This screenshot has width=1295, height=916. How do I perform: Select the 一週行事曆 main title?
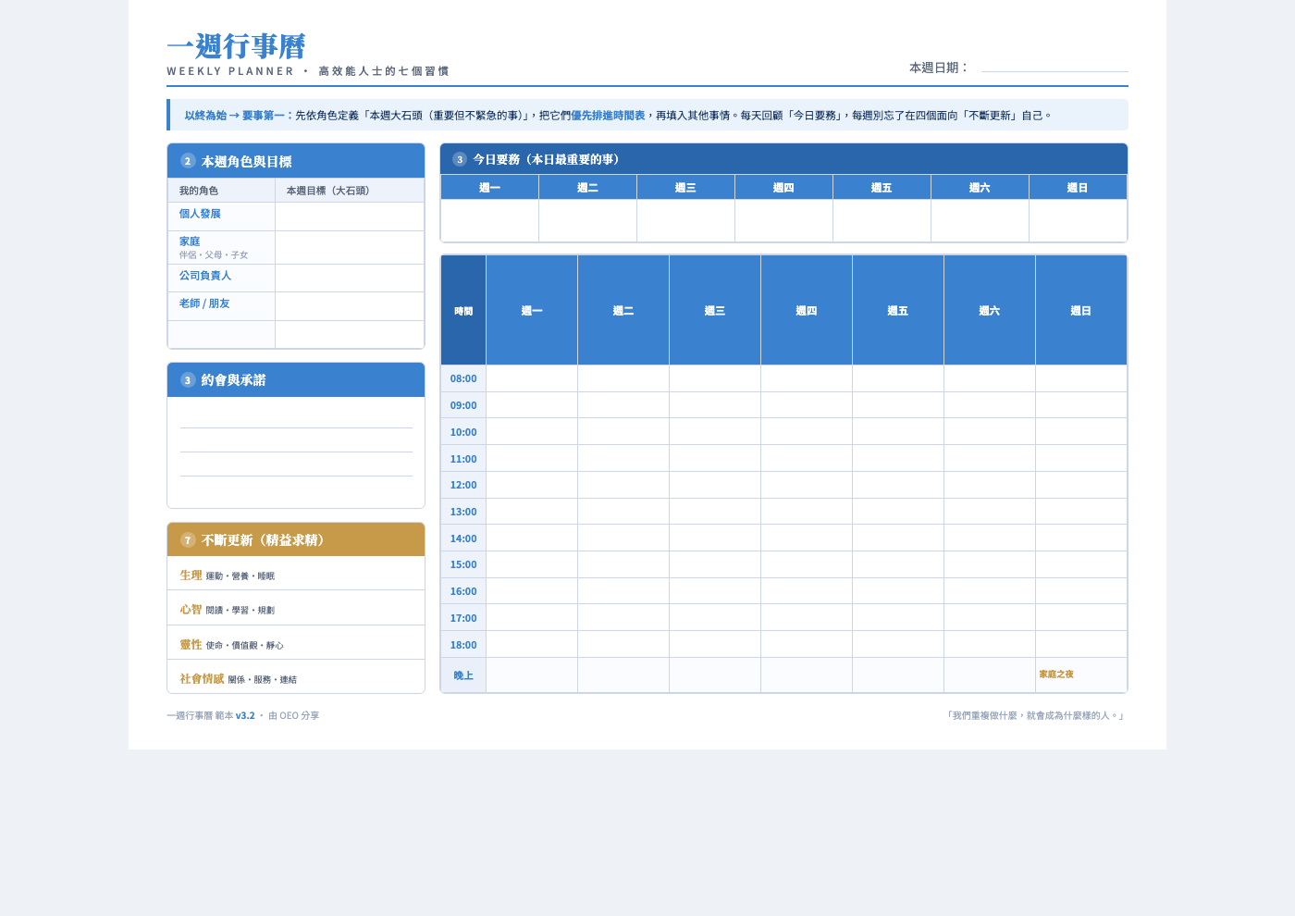[x=236, y=46]
